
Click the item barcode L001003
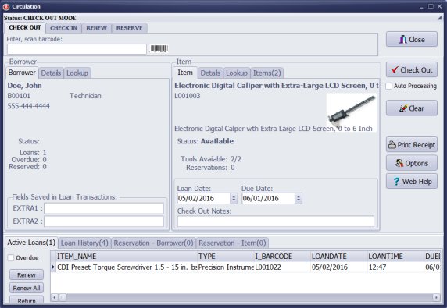tap(188, 96)
